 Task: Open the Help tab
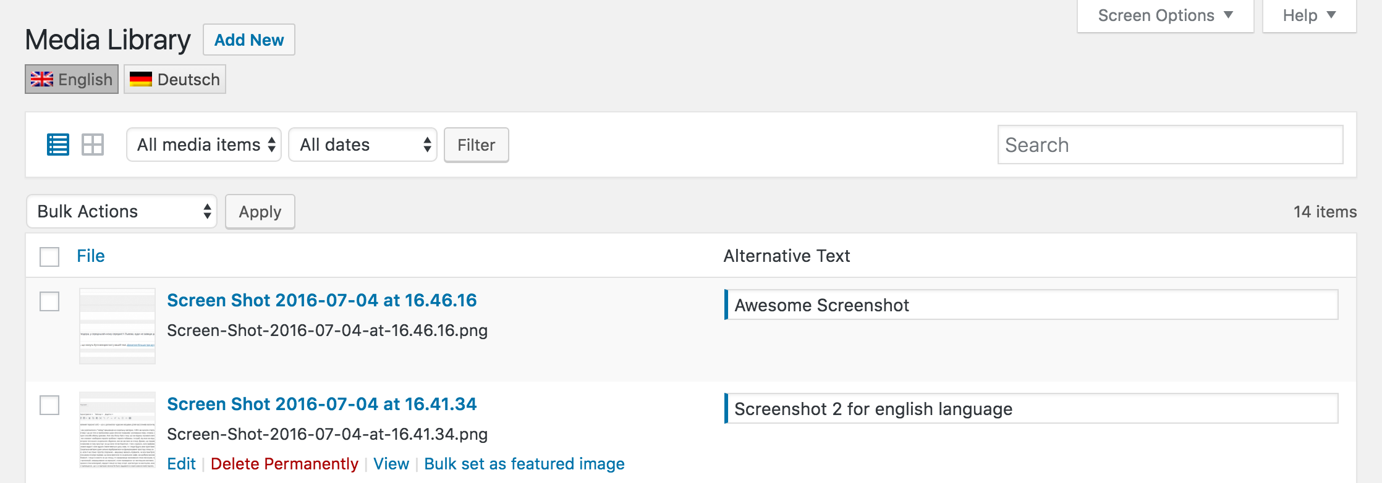(x=1309, y=16)
